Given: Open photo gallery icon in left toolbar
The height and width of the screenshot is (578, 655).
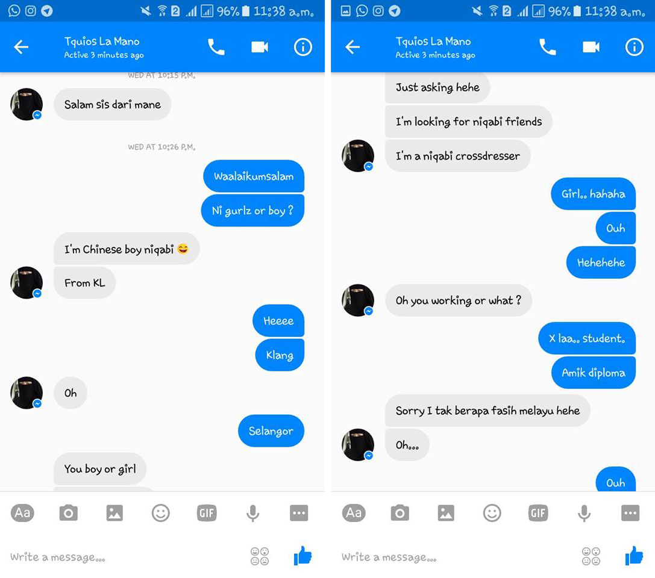Looking at the screenshot, I should 114,513.
